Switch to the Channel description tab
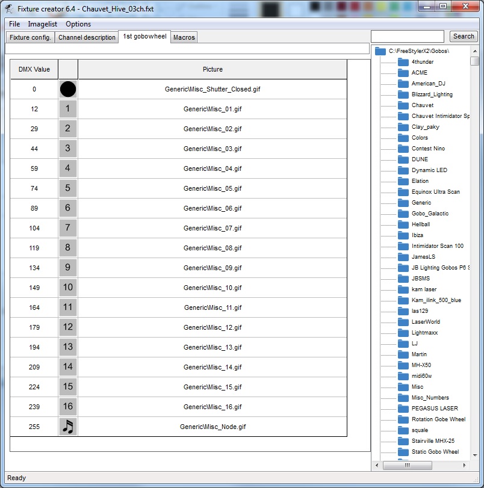The image size is (484, 488). pyautogui.click(x=87, y=37)
